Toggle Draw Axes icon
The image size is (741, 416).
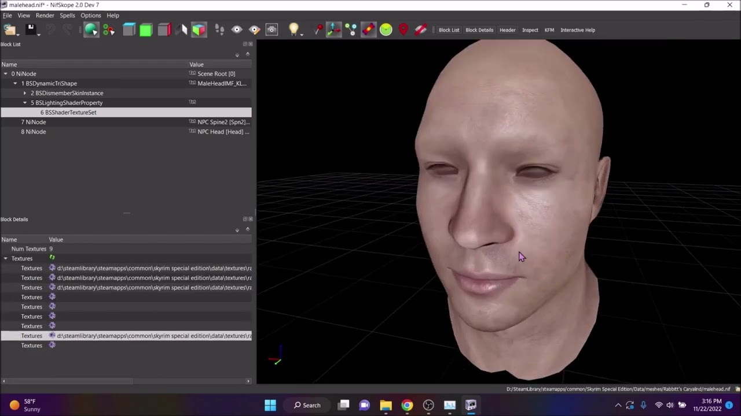[x=334, y=29]
